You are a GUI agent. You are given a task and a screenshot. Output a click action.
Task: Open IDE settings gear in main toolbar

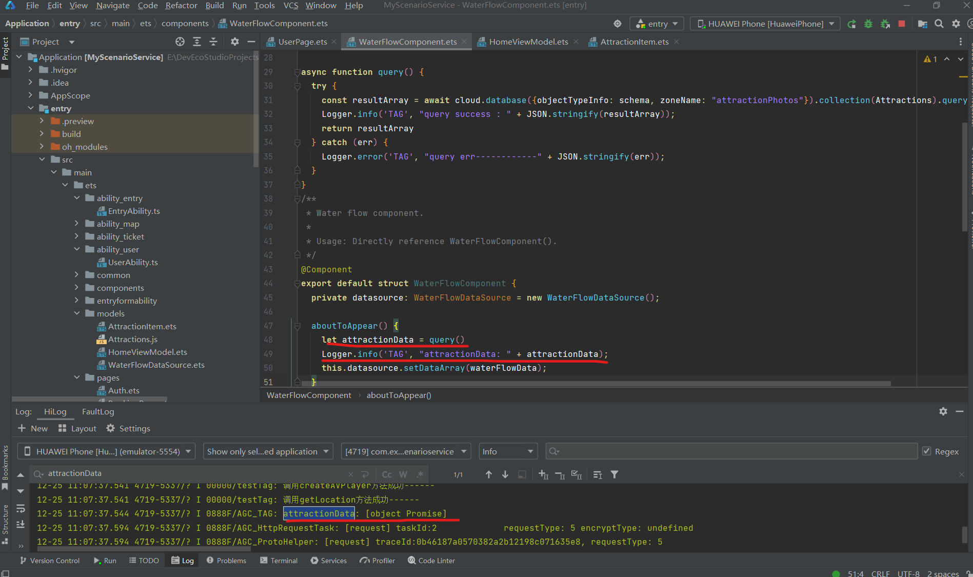(x=956, y=24)
